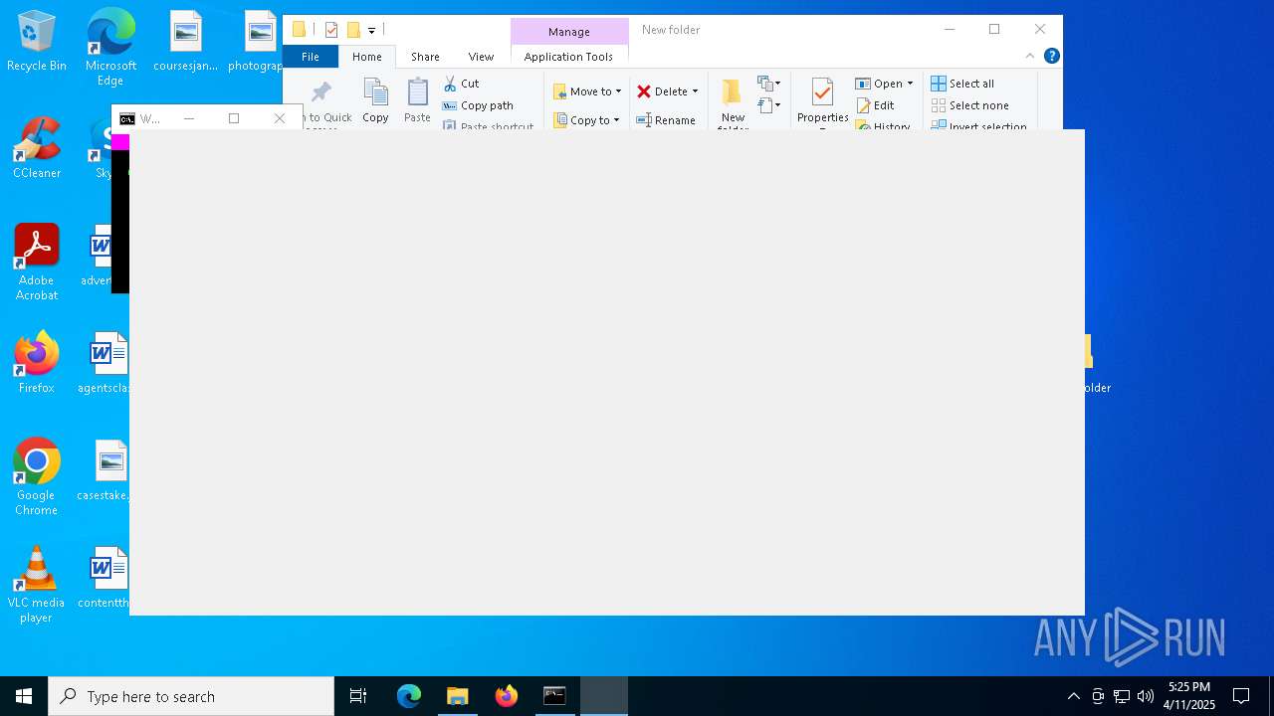Open Explorer Help question mark icon
1274x716 pixels.
tap(1051, 56)
